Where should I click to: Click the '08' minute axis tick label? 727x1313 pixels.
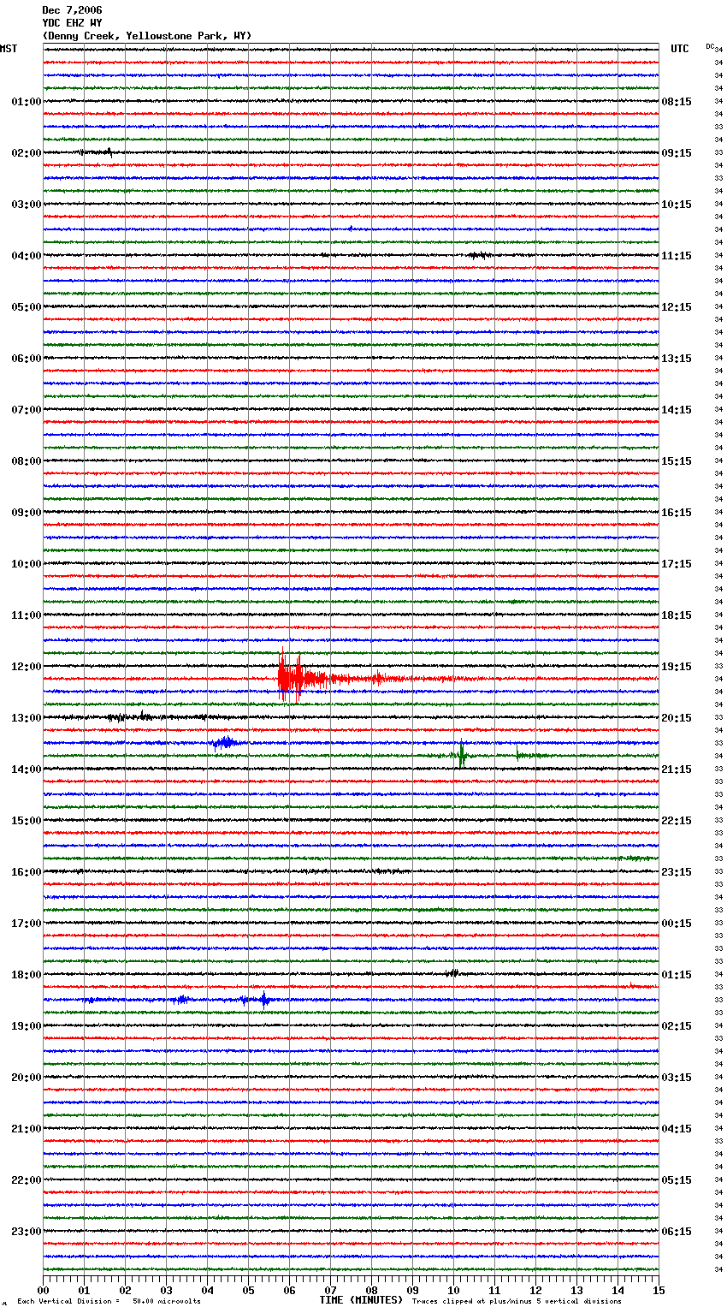pos(371,1291)
